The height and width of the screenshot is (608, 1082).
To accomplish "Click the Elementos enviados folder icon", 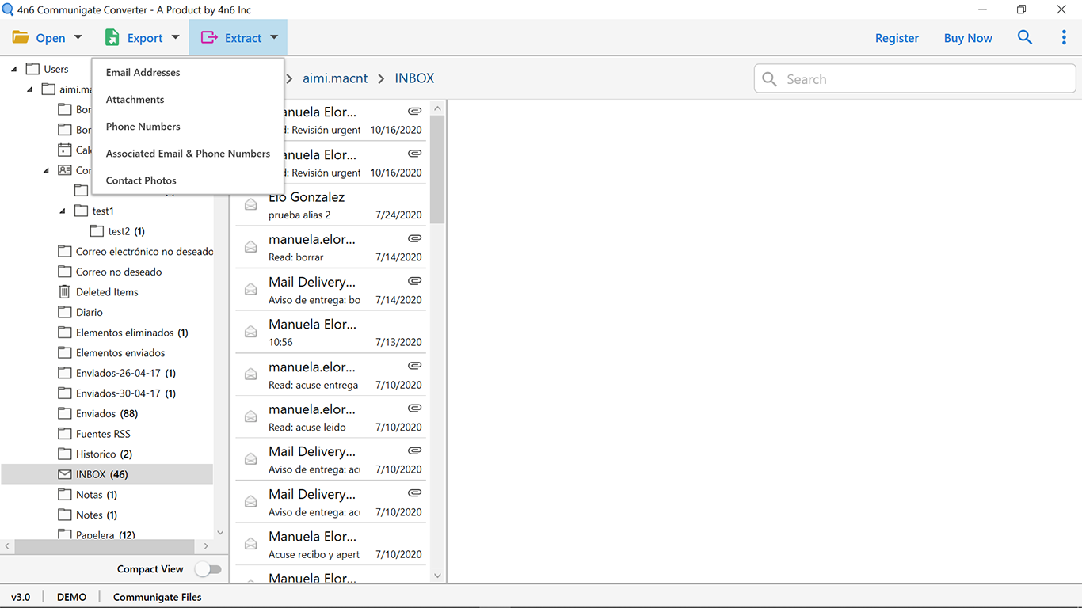I will 65,353.
